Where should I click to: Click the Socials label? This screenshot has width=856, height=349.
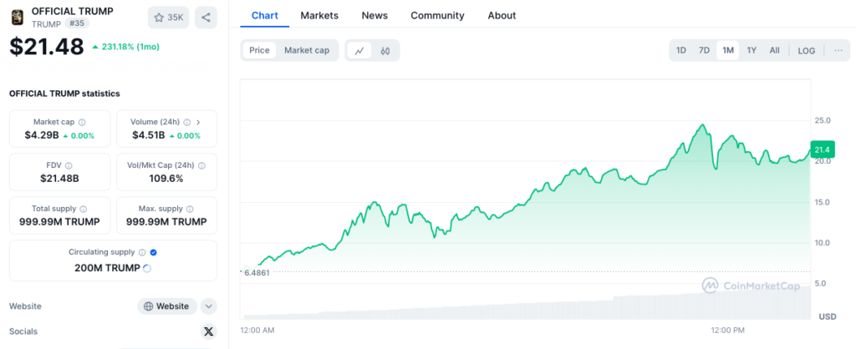click(x=23, y=331)
